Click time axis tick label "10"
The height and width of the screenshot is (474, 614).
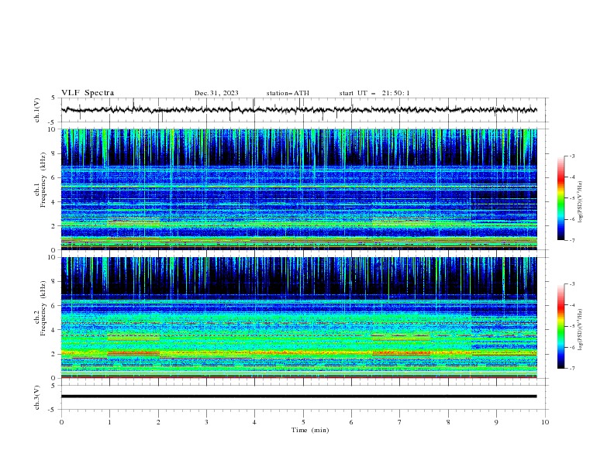(x=545, y=422)
